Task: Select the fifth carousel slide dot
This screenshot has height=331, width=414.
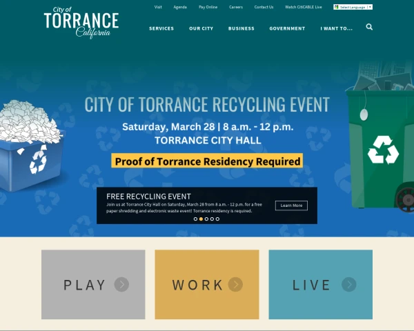Action: [x=217, y=219]
